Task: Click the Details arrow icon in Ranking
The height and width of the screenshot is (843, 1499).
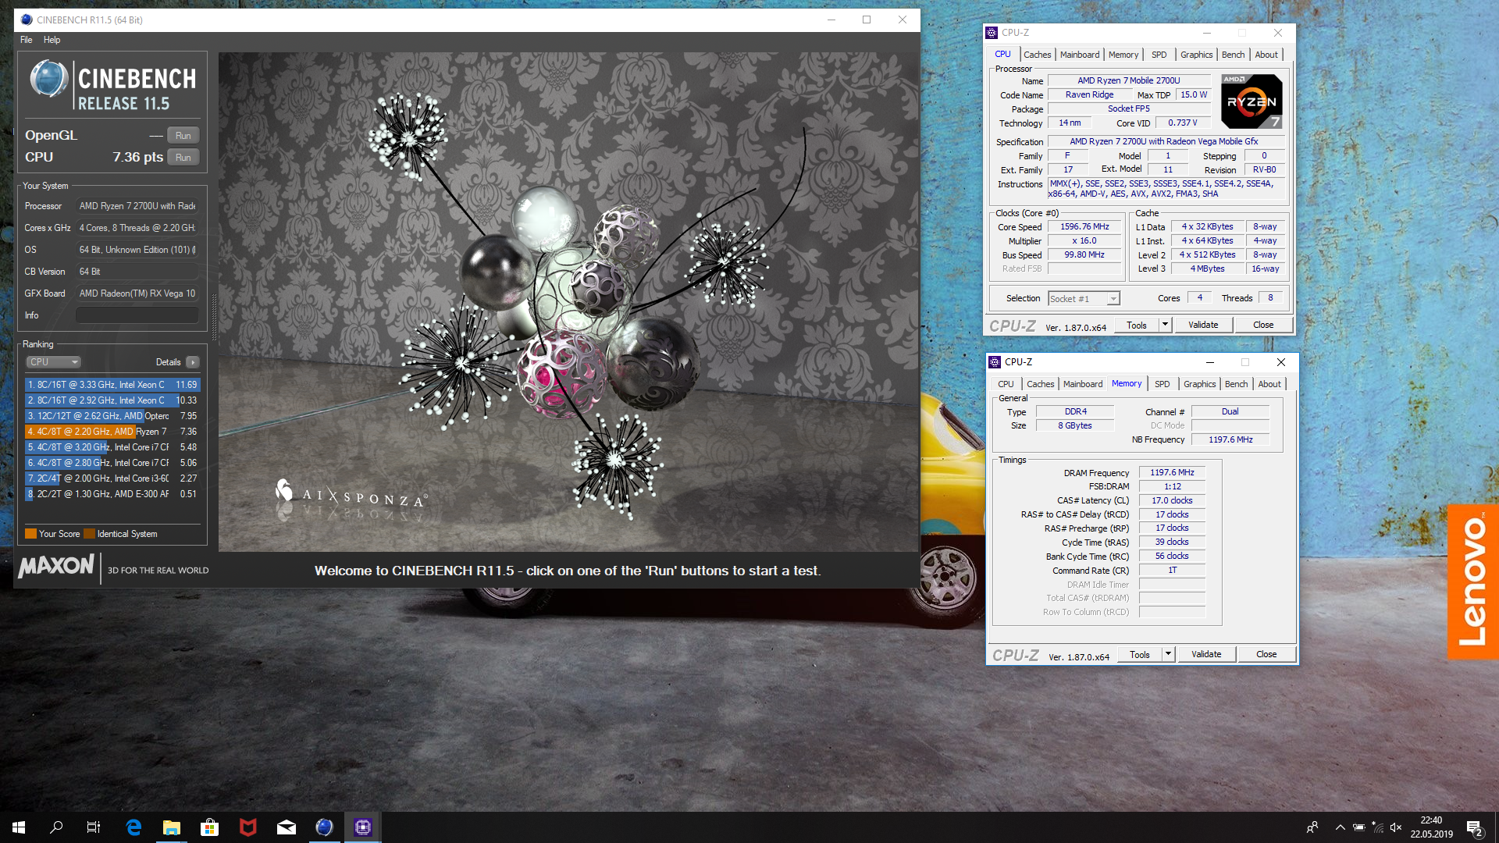Action: (193, 362)
